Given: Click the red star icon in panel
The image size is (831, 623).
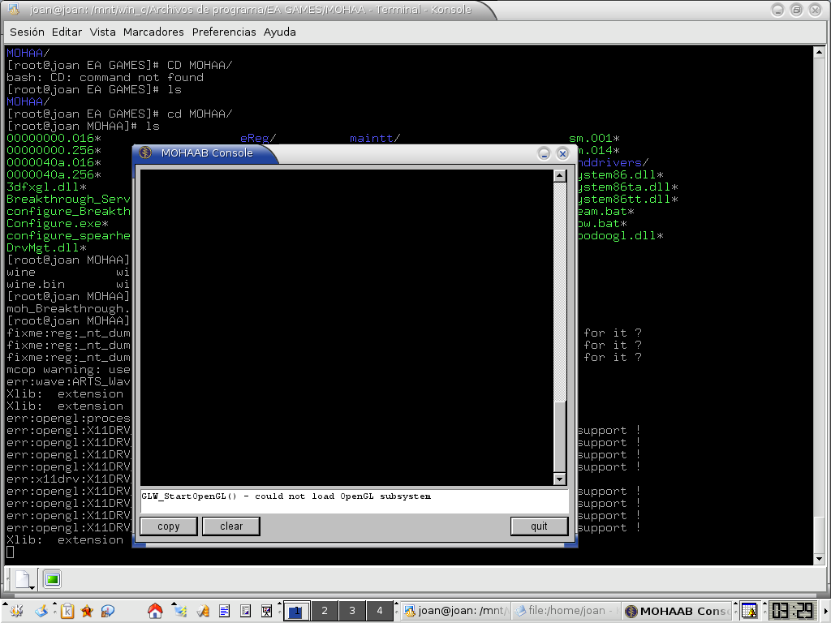Looking at the screenshot, I should (x=87, y=611).
